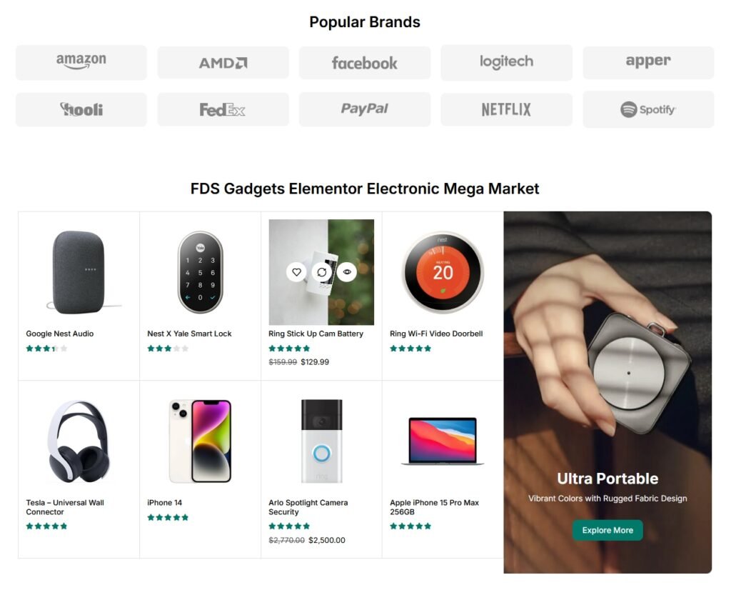Open the FedEx brand page
731x595 pixels.
click(x=222, y=109)
